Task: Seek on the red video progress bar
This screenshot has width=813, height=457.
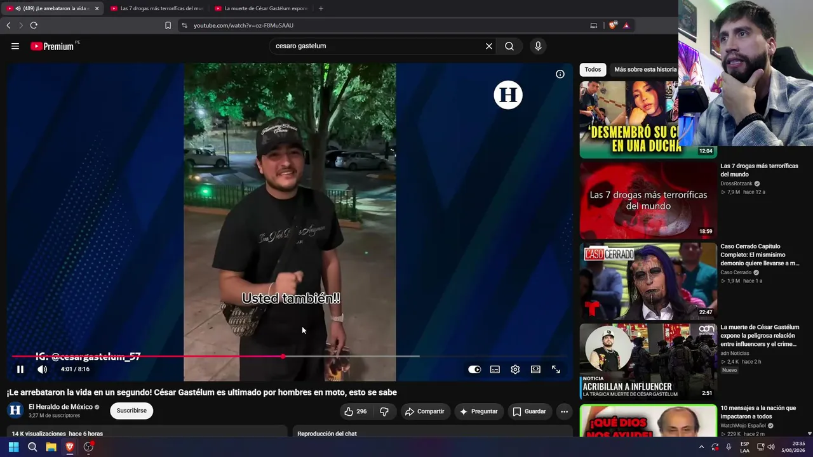Action: pyautogui.click(x=290, y=356)
